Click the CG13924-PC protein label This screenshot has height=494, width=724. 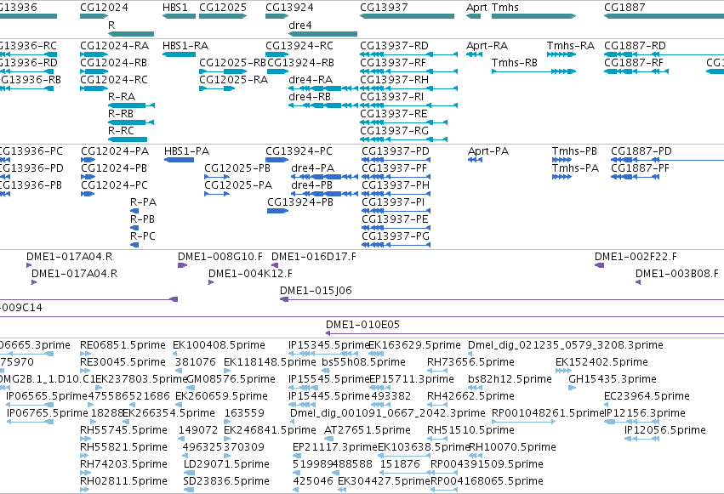click(299, 151)
